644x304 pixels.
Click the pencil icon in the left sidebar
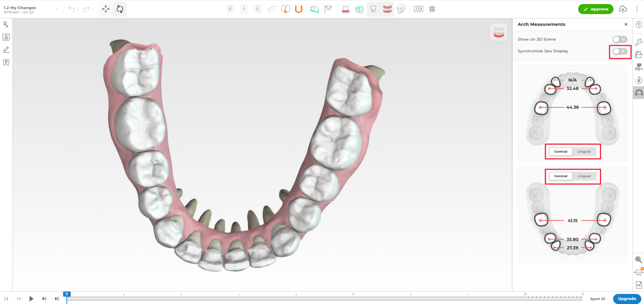5,49
